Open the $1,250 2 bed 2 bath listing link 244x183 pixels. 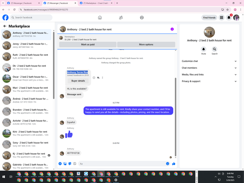(81, 40)
